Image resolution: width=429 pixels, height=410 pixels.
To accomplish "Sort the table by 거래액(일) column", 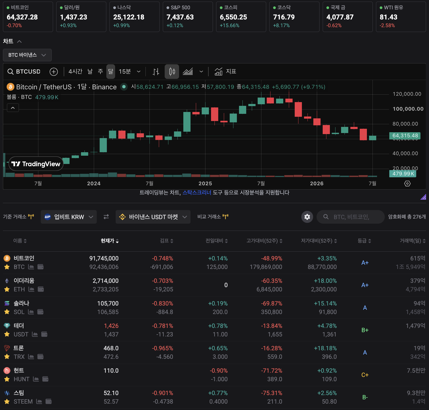I will [x=412, y=241].
